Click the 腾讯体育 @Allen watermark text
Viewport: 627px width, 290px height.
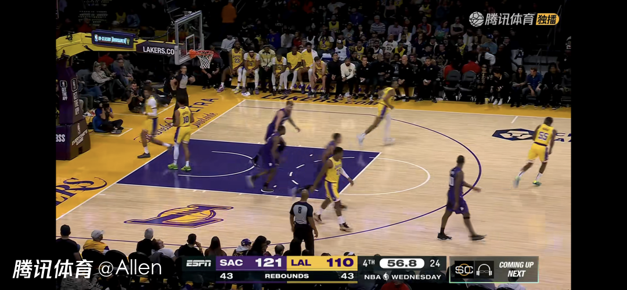point(87,268)
